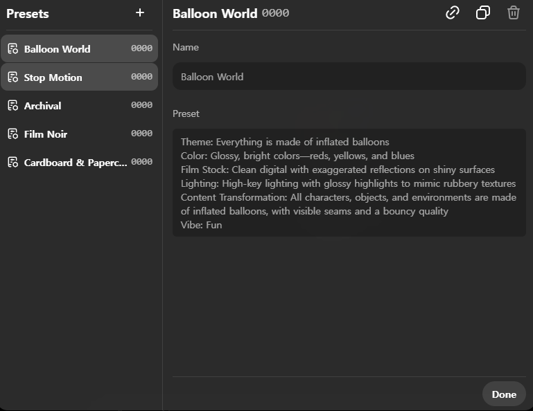Click the 0000 code beside Cardboard & Papercraft
Viewport: 533px width, 411px height.
[x=142, y=161]
